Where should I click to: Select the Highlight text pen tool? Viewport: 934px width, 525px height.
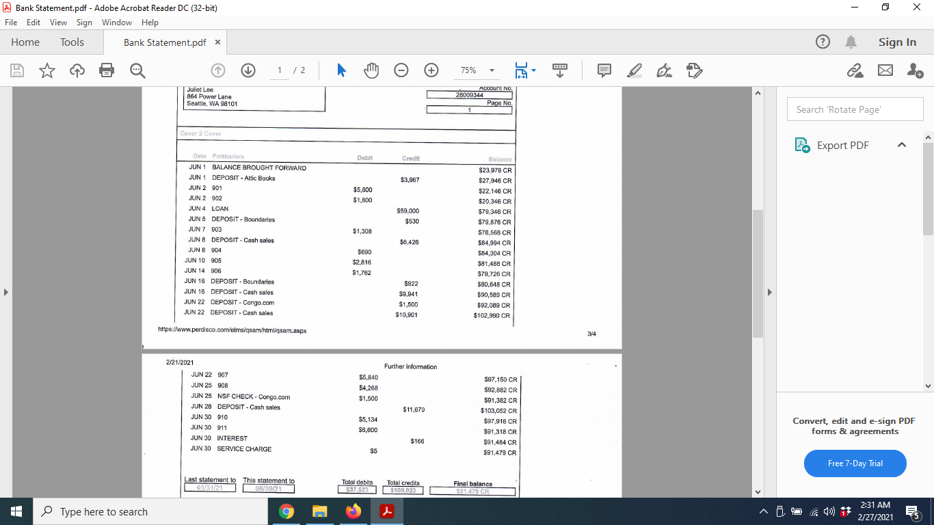[635, 70]
